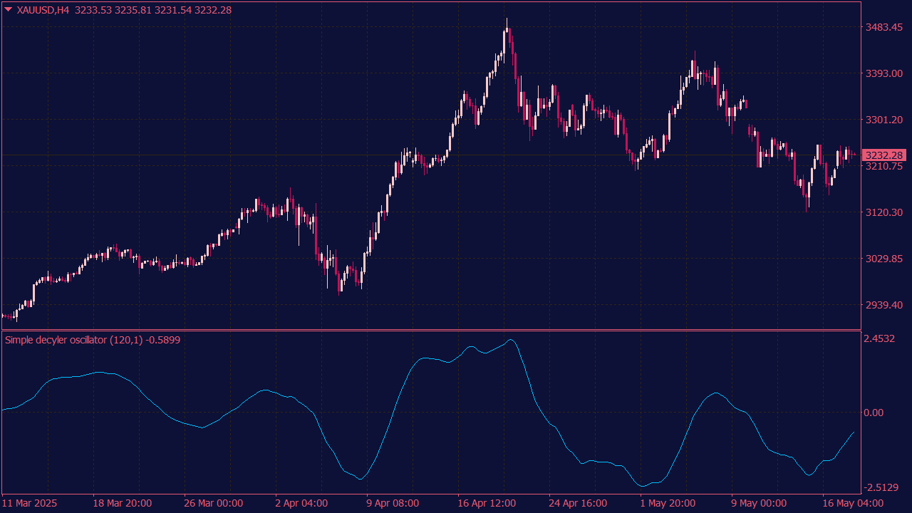Screen dimensions: 912x513
Task: Click the triangle arrow beside XAUUSD,H4
Action: pyautogui.click(x=8, y=10)
